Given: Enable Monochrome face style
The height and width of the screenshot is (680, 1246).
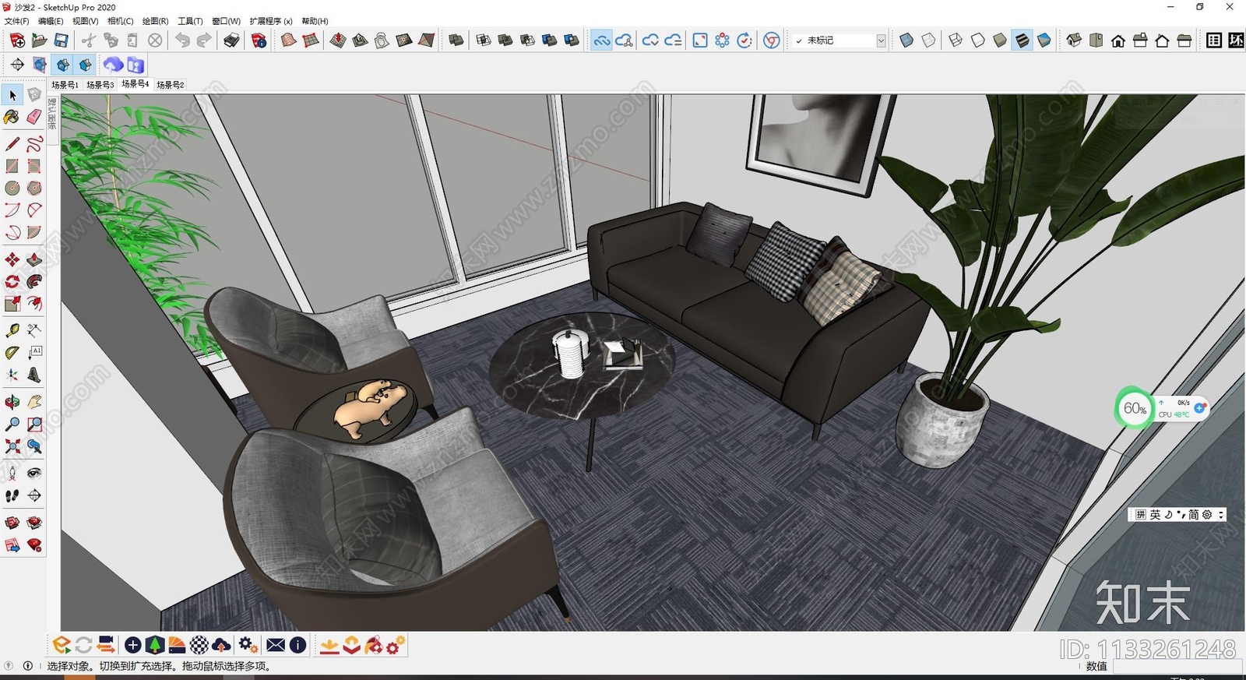Looking at the screenshot, I should coord(1044,40).
